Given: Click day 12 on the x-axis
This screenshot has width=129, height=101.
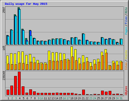Looking at the screenshot, I should (49, 98).
